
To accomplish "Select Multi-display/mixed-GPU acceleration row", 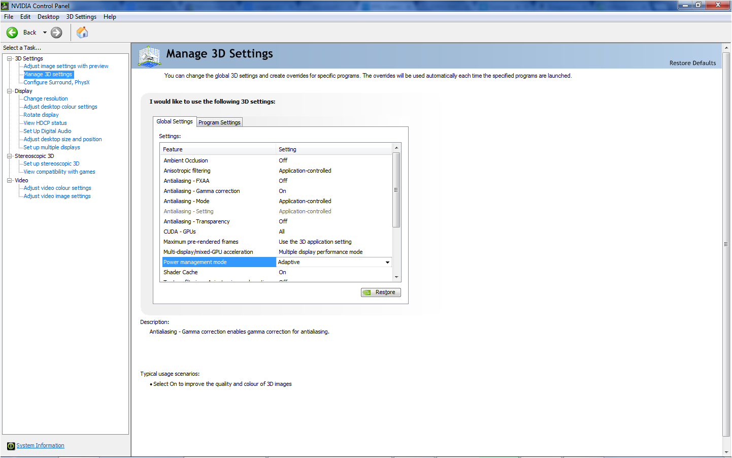I will click(x=277, y=252).
